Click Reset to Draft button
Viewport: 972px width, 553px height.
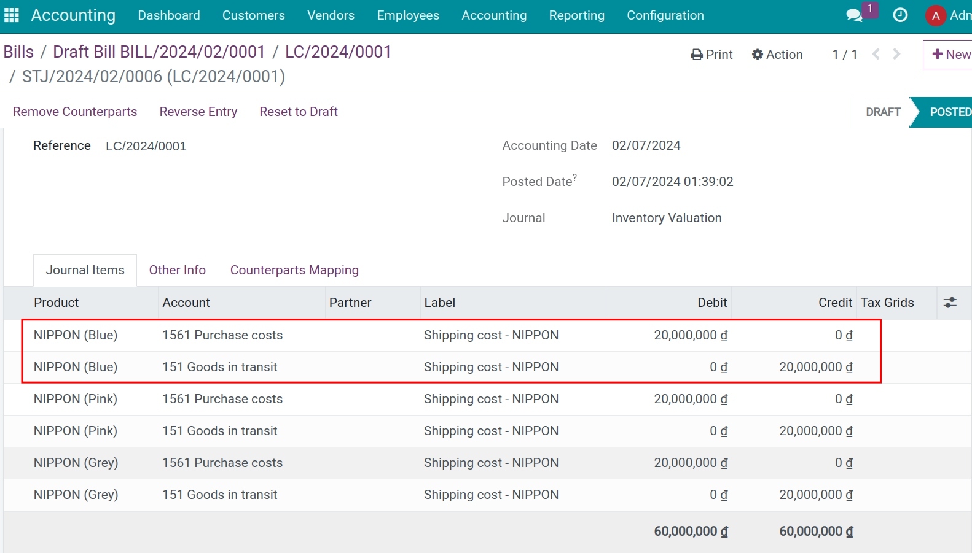click(299, 112)
